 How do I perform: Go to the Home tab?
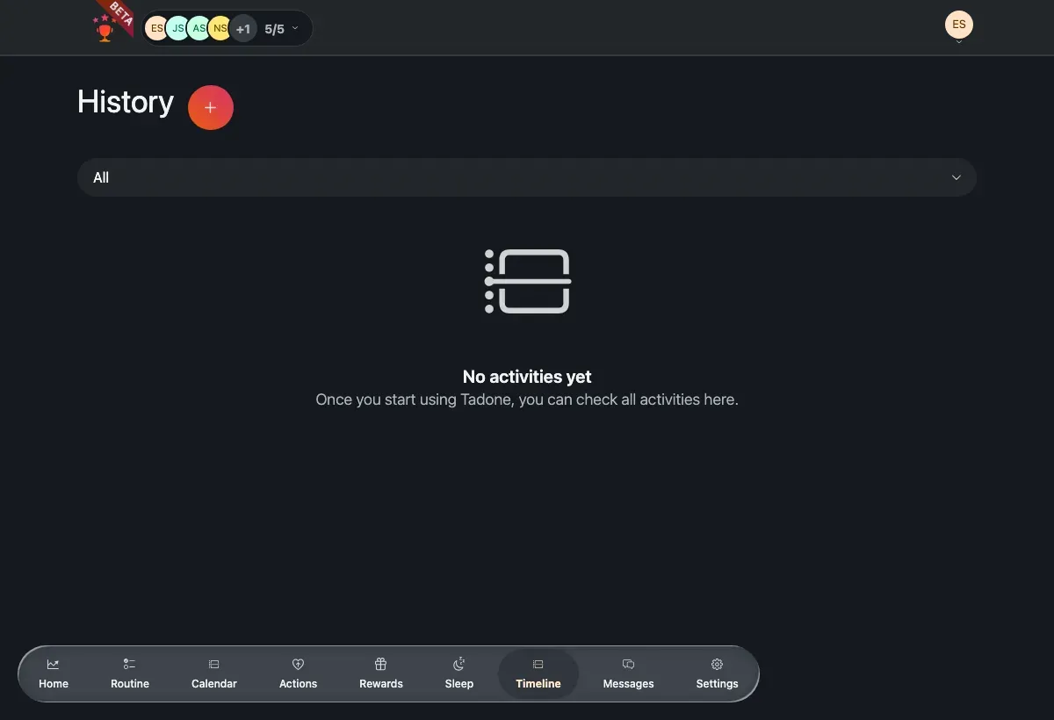[x=54, y=674]
